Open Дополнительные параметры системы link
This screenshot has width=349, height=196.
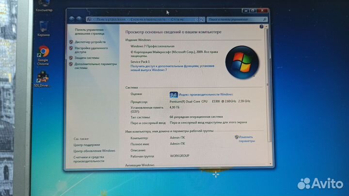(x=95, y=66)
